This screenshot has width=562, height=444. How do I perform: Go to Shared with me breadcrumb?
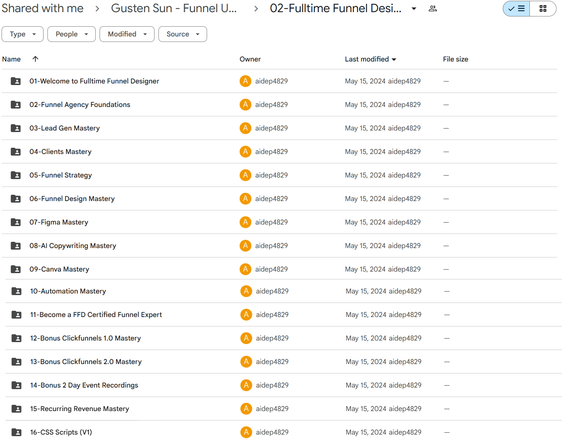click(x=42, y=8)
